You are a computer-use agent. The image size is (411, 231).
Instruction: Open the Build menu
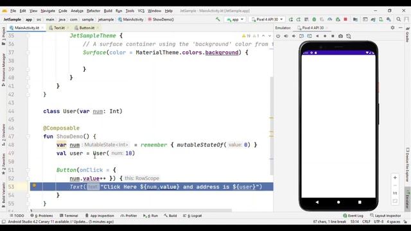pos(108,11)
